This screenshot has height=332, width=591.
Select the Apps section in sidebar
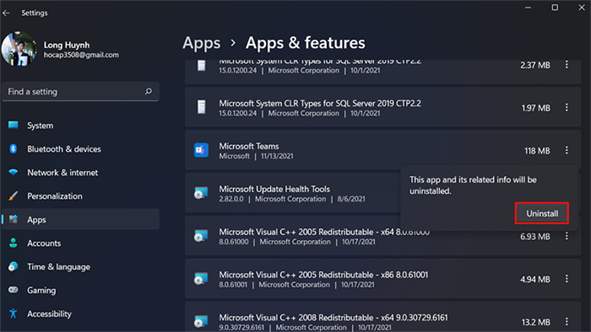80,220
